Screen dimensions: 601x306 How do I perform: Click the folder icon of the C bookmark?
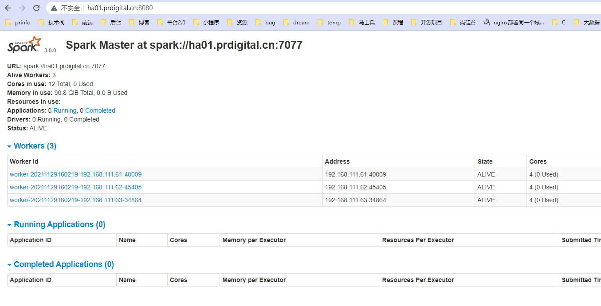(x=555, y=22)
